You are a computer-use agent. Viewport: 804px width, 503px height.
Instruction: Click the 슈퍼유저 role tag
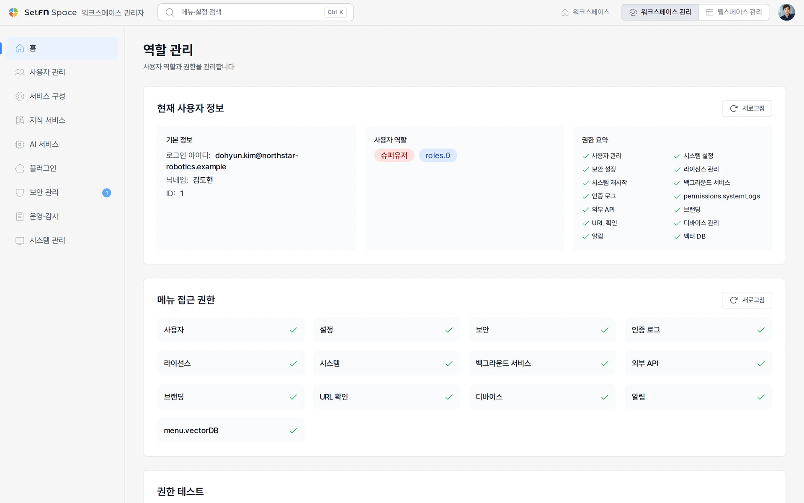coord(394,156)
